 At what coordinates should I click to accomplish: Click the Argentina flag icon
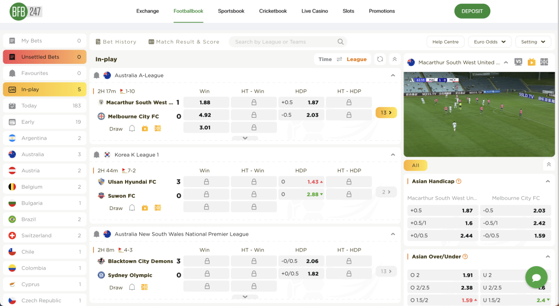(12, 138)
